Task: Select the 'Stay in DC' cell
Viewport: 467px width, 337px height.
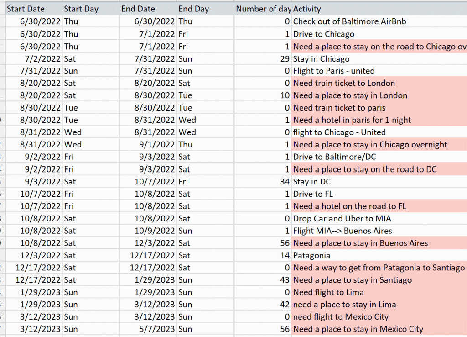Action: click(x=312, y=182)
